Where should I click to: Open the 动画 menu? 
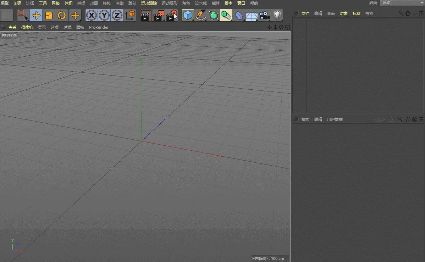coord(94,3)
